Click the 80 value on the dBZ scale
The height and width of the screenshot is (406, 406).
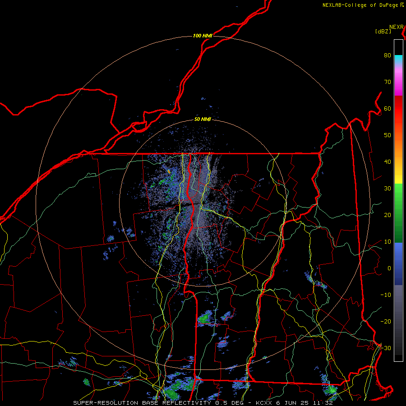[388, 55]
